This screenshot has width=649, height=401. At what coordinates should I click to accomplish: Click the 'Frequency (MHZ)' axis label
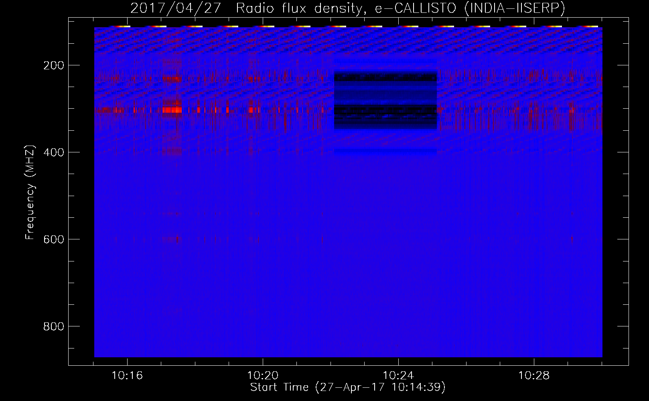click(x=30, y=192)
